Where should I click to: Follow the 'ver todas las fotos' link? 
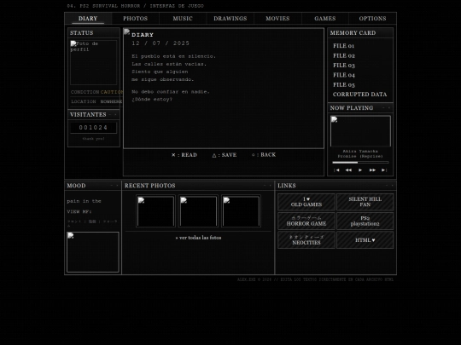click(x=198, y=238)
